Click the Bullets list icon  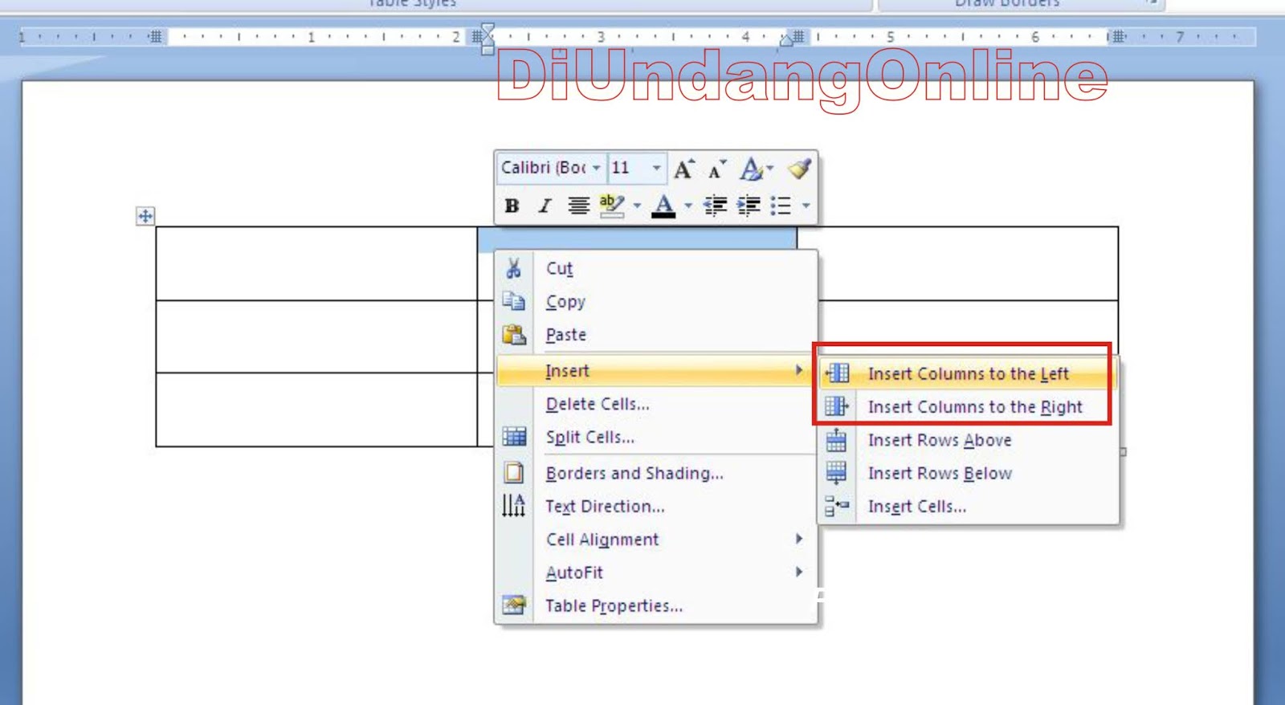coord(781,206)
